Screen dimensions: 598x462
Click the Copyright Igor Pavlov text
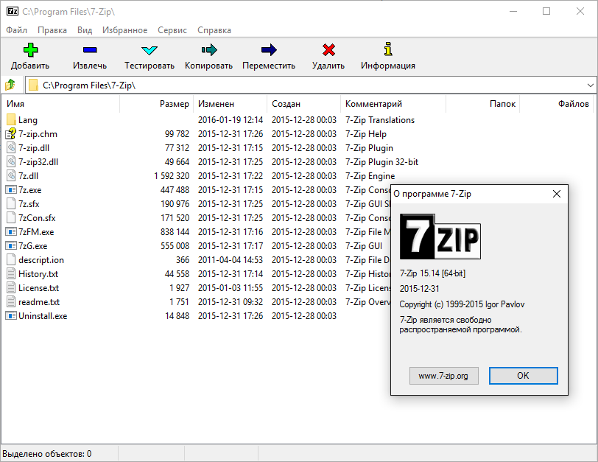462,304
